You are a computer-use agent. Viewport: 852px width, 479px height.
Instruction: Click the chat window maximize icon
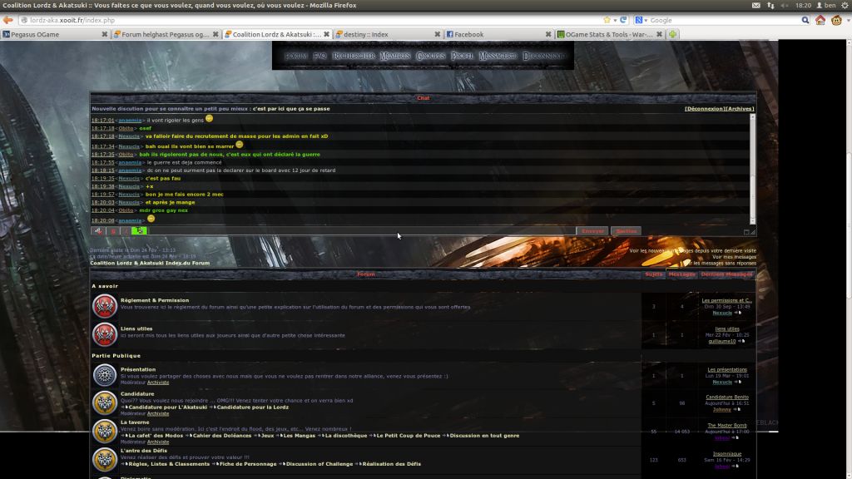pos(746,232)
